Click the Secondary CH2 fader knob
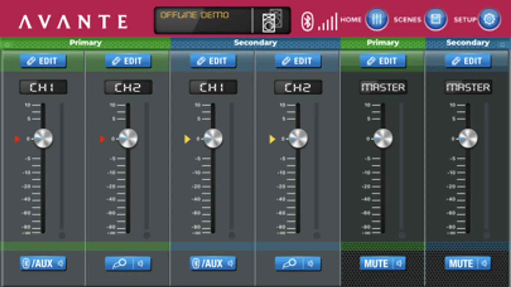 298,138
